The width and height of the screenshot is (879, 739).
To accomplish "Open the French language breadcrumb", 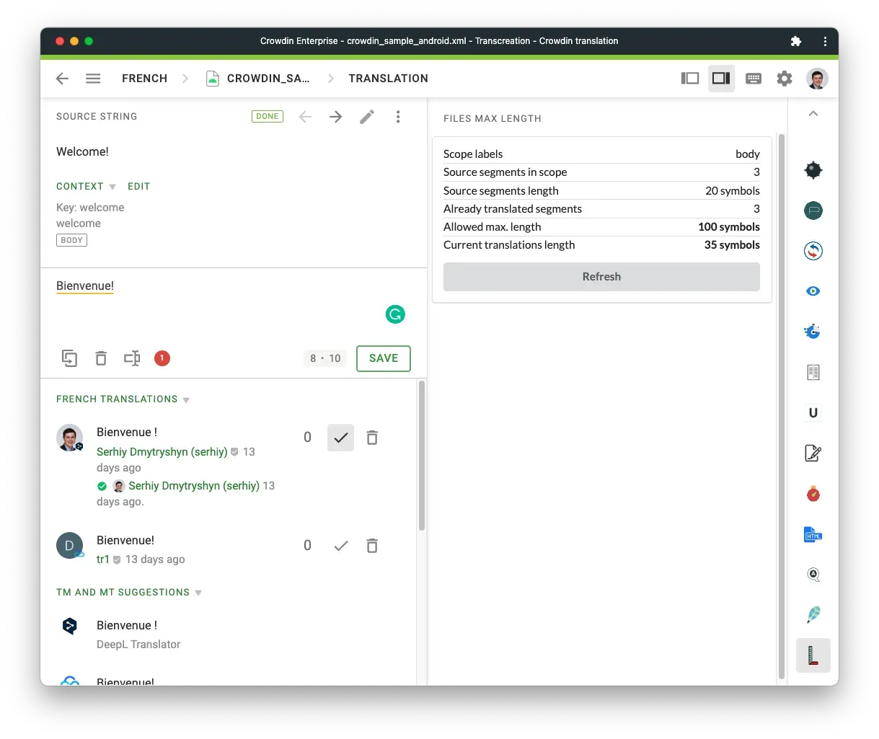I will 144,79.
